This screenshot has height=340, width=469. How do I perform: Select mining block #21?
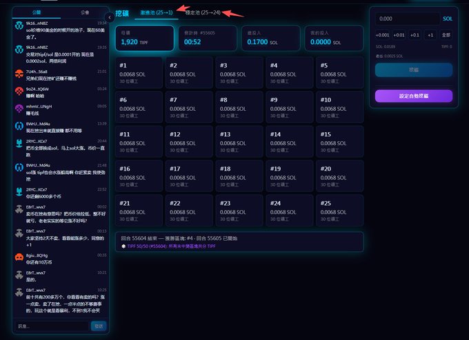pyautogui.click(x=139, y=211)
